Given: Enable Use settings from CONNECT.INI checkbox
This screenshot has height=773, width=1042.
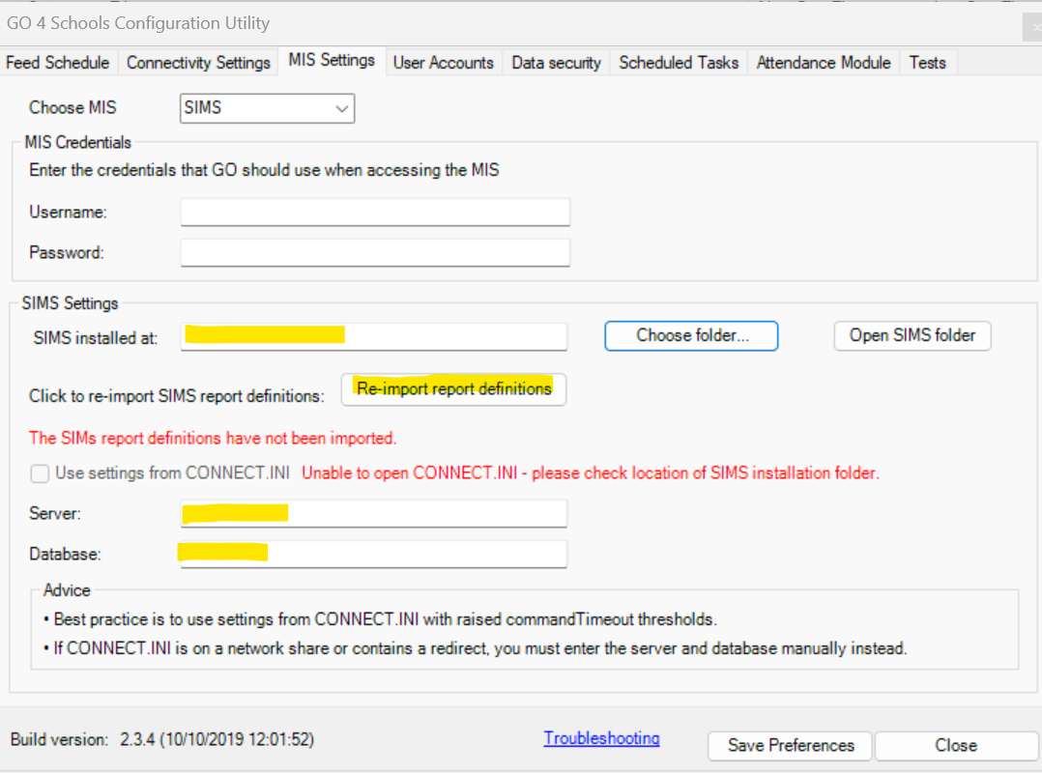Looking at the screenshot, I should click(x=40, y=473).
